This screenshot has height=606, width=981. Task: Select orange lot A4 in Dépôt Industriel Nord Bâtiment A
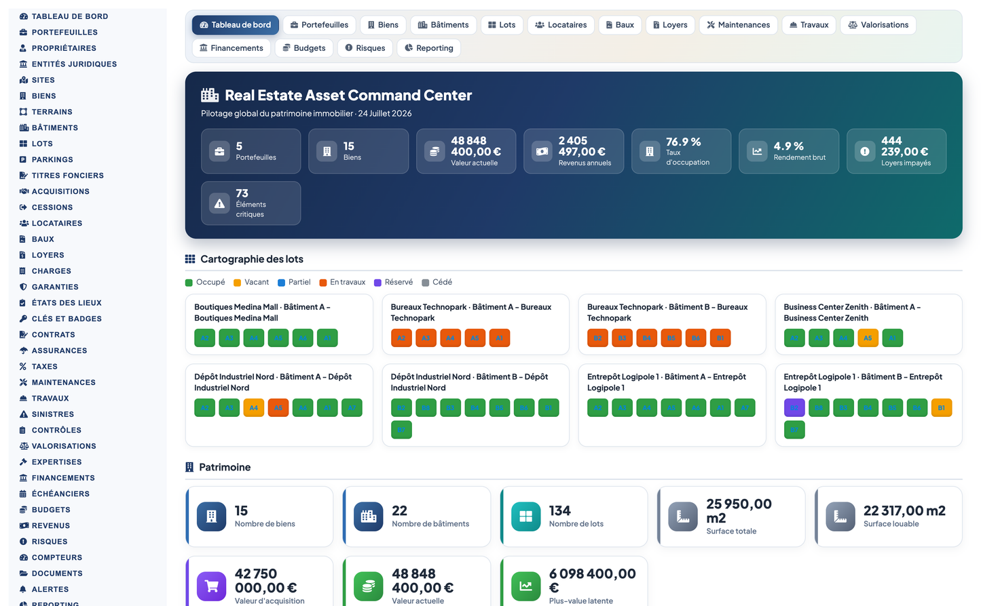254,407
